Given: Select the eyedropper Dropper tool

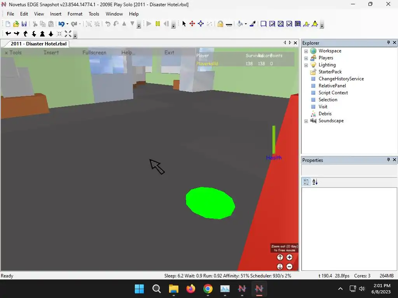Looking at the screenshot, I should 253,24.
